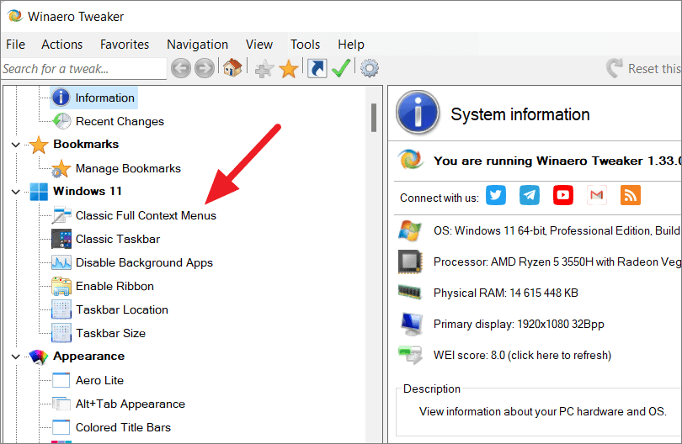Select Aero Lite tree item
This screenshot has width=682, height=444.
tap(99, 380)
